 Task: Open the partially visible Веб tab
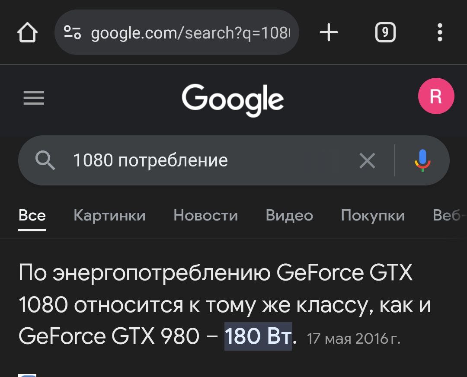click(449, 215)
